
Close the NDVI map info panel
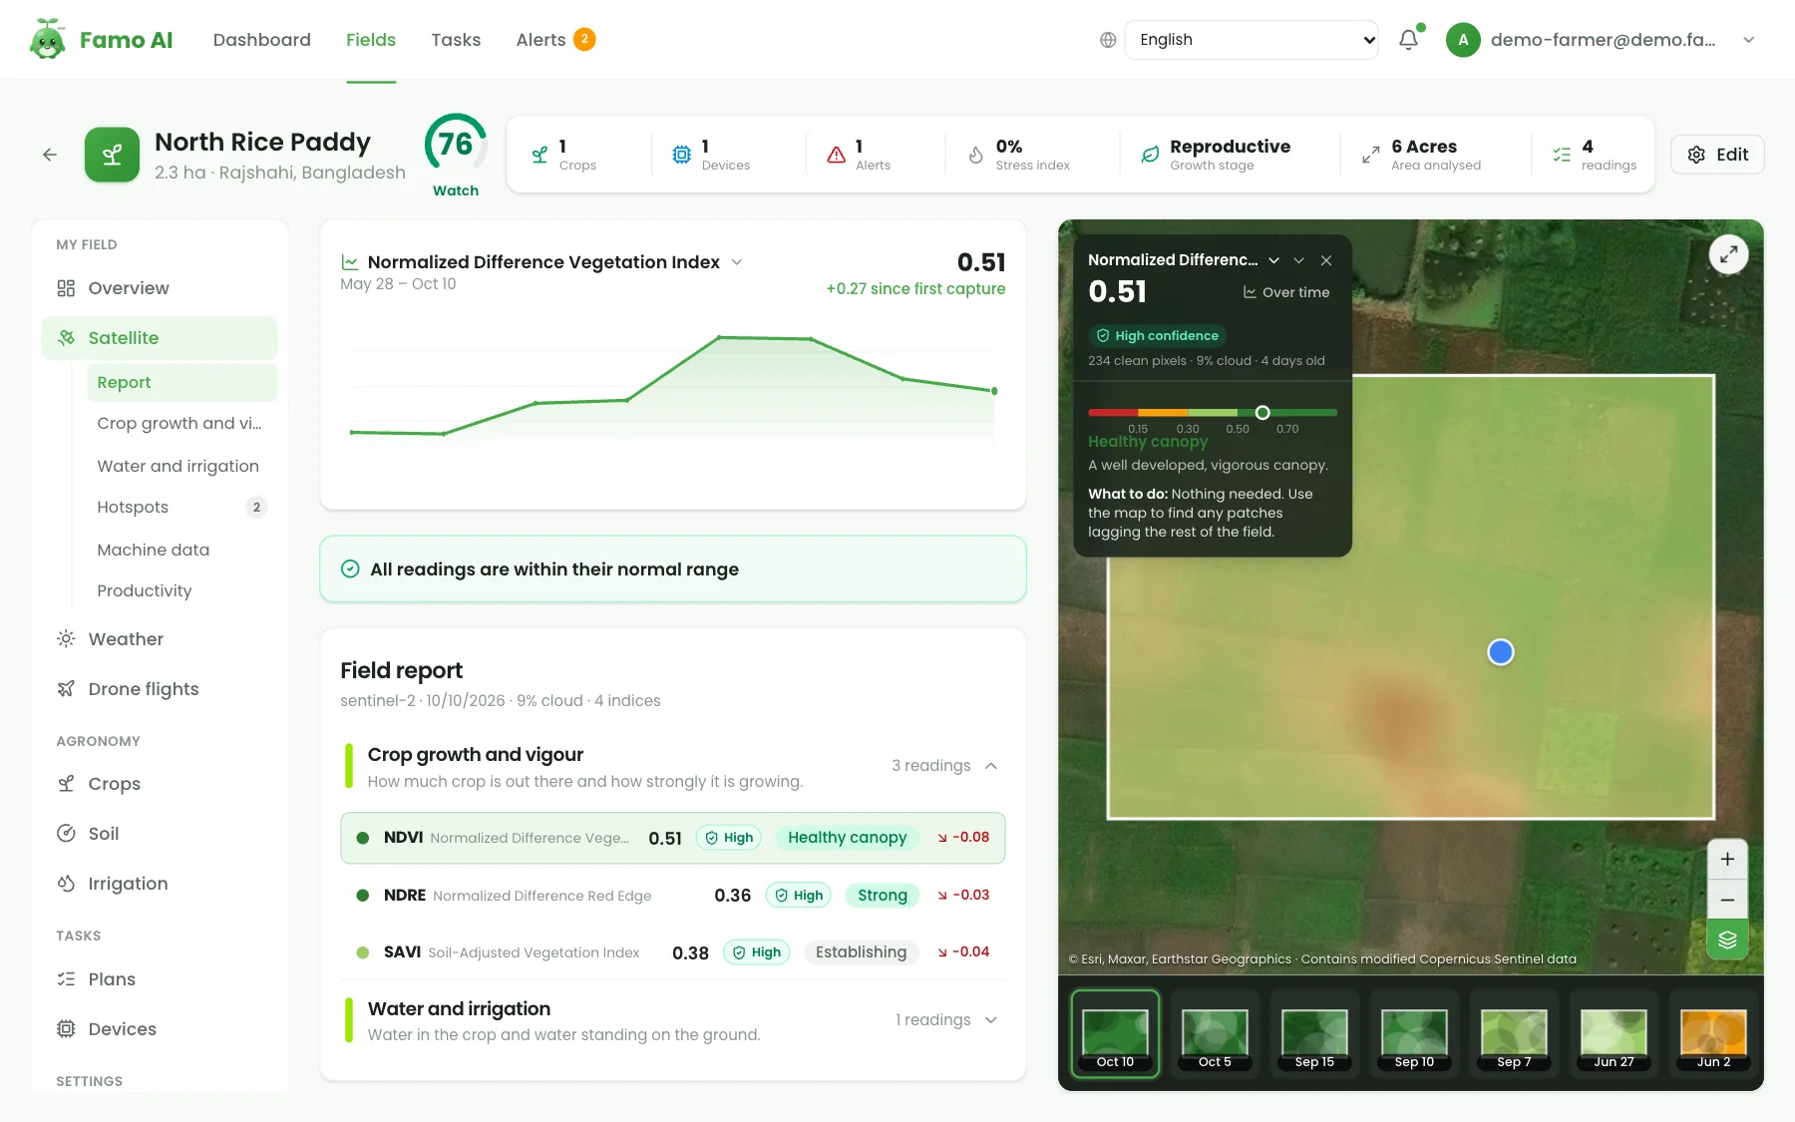[x=1326, y=260]
